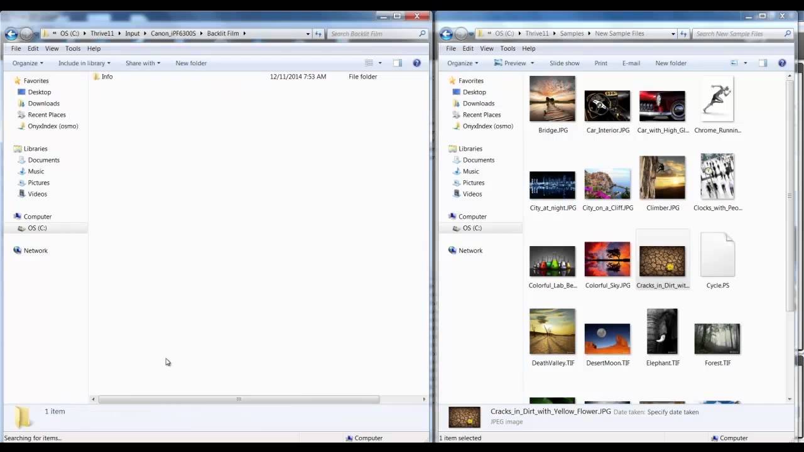Viewport: 804px width, 452px height.
Task: Select Chrome_Running image thumbnail
Action: coord(717,99)
